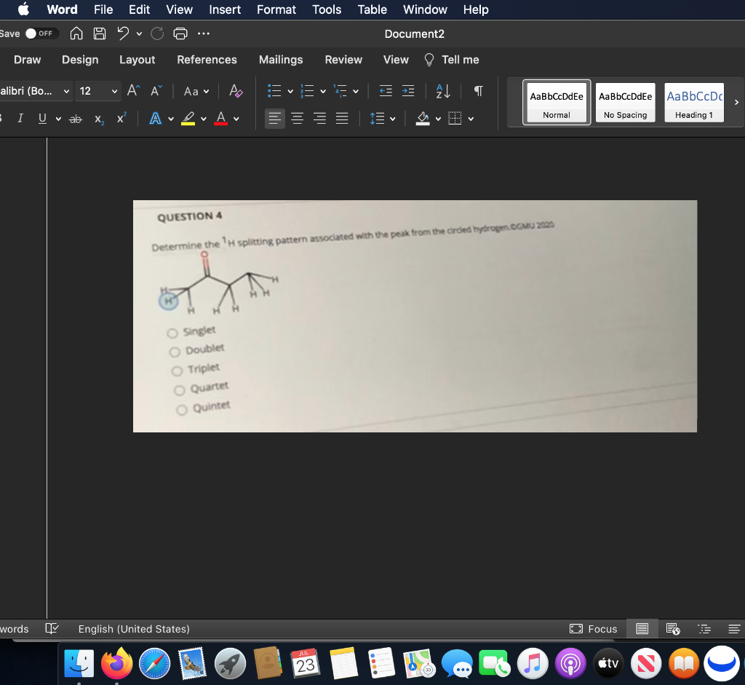Select center text alignment

(297, 118)
